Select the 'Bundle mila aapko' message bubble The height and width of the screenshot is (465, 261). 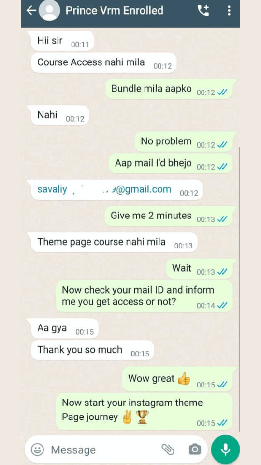[169, 89]
